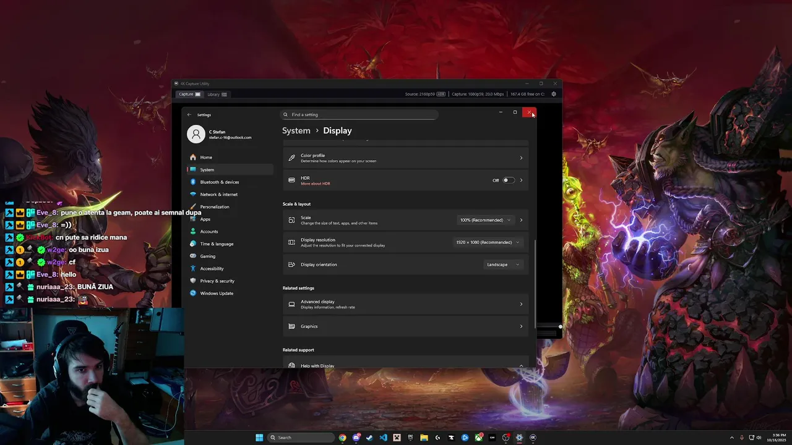Image resolution: width=792 pixels, height=445 pixels.
Task: Open Home in Settings sidebar
Action: (229, 157)
